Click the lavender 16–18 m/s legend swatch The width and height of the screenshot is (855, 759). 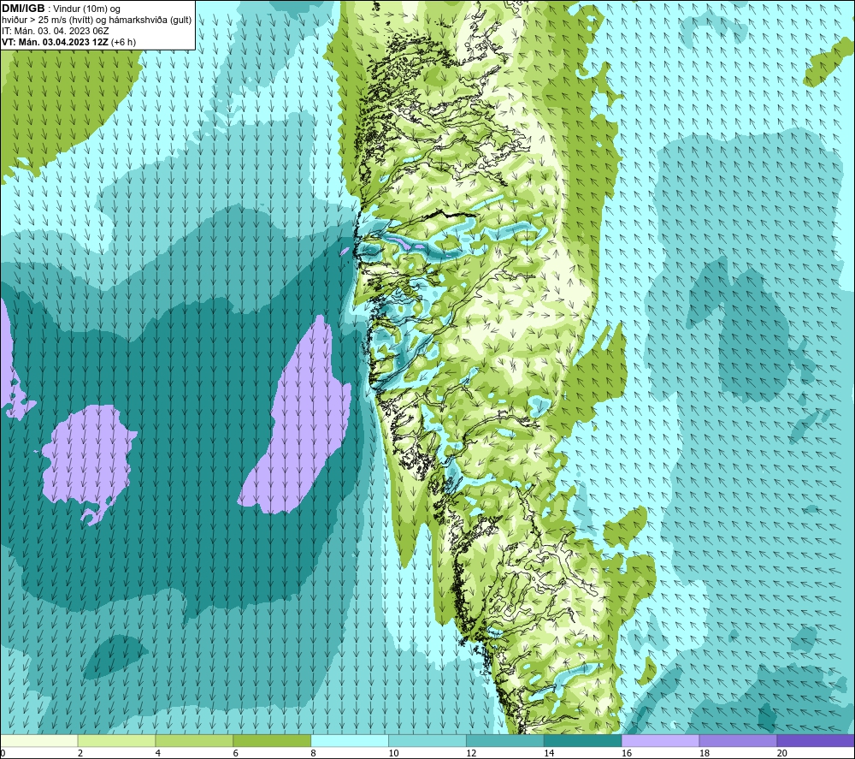pyautogui.click(x=660, y=740)
